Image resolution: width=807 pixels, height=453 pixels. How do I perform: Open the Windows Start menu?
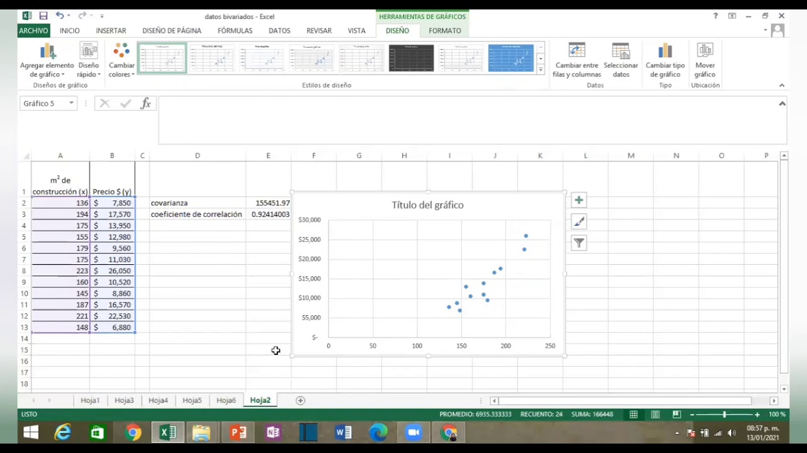coord(30,433)
